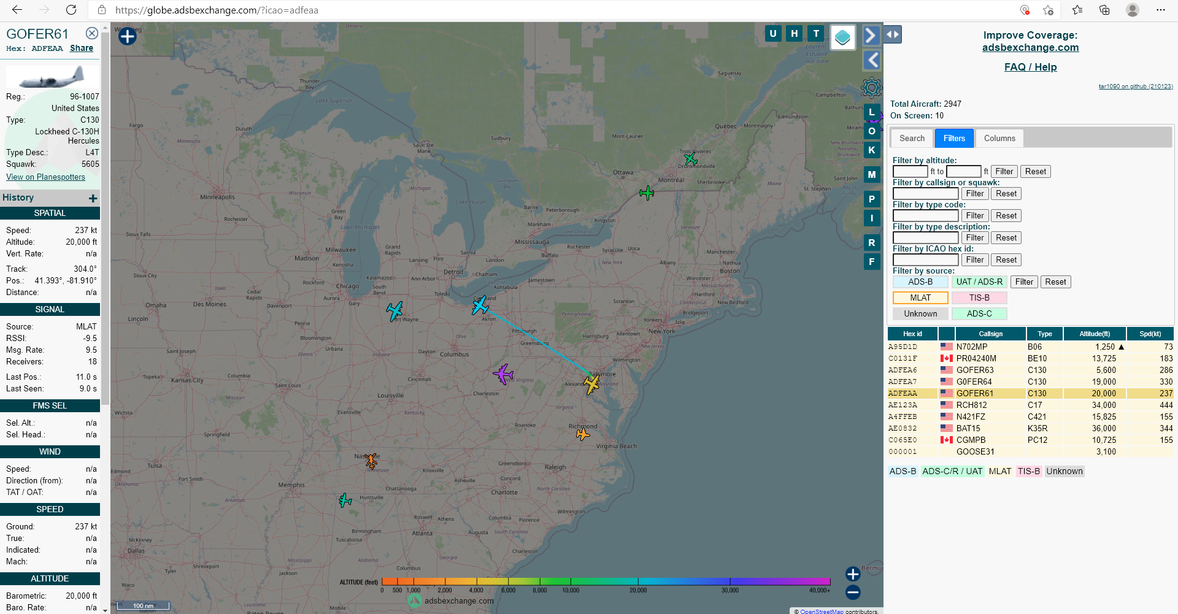Select the GOFER63 aircraft row
Screen dimensions: 1178x614
[1030, 370]
